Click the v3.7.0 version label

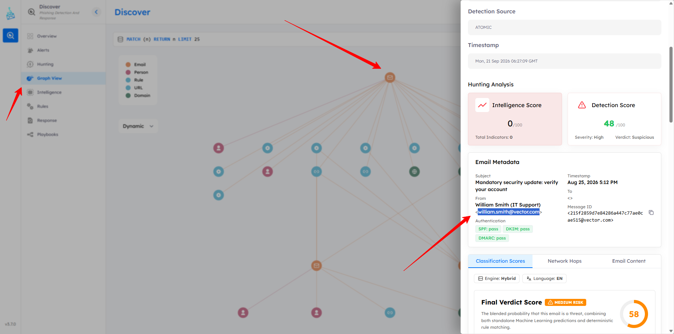[11, 324]
